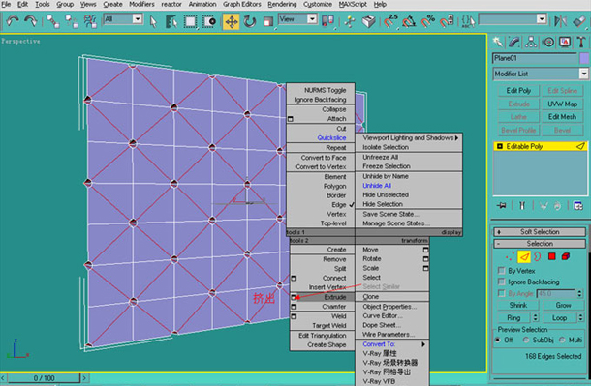Open the Utilities hammer panel tab

tap(580, 42)
